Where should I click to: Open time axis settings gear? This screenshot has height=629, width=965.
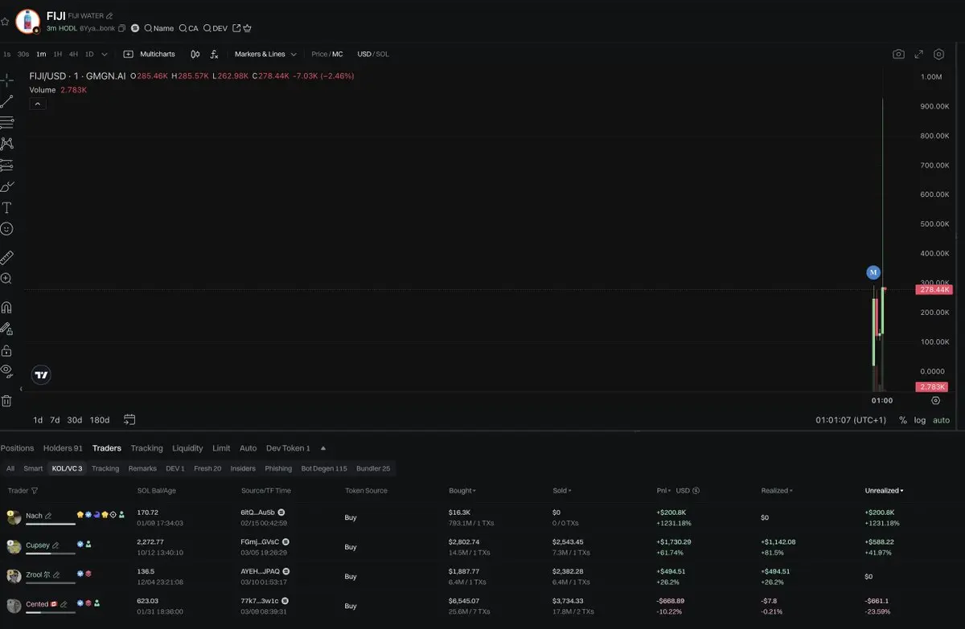[x=935, y=400]
